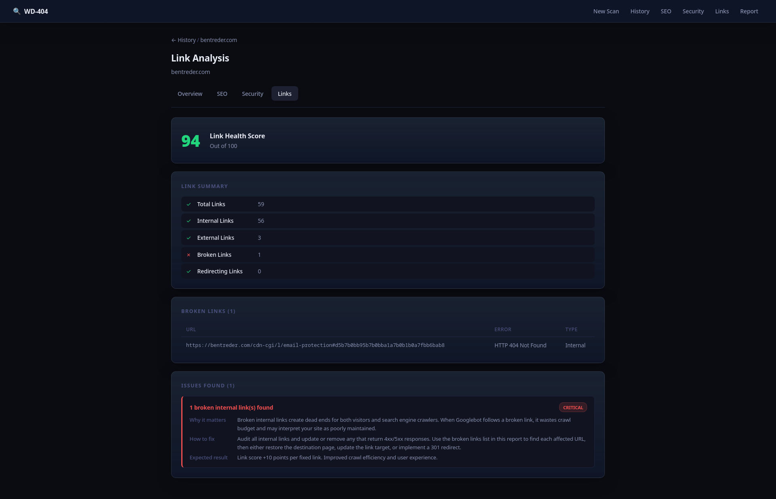Go to History in top navigation
The image size is (776, 499).
tap(640, 11)
